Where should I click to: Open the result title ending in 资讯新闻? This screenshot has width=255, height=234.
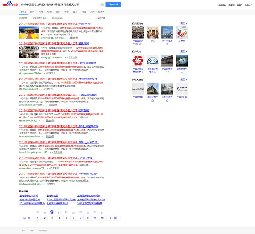click(x=54, y=43)
